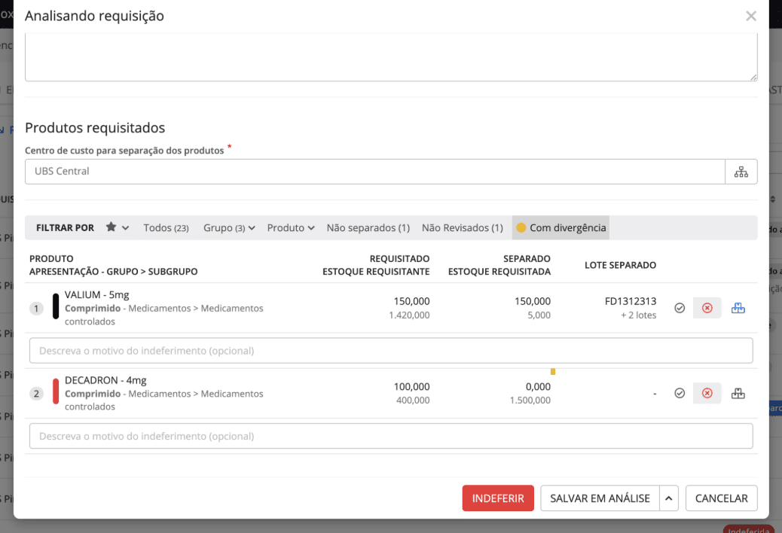Click the red priority bar of DECADRON
Image resolution: width=782 pixels, height=533 pixels.
pos(56,391)
